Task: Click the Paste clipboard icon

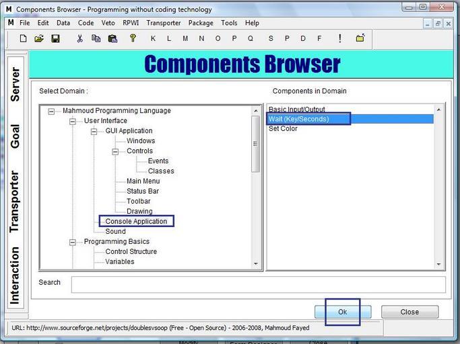Action: click(x=112, y=38)
